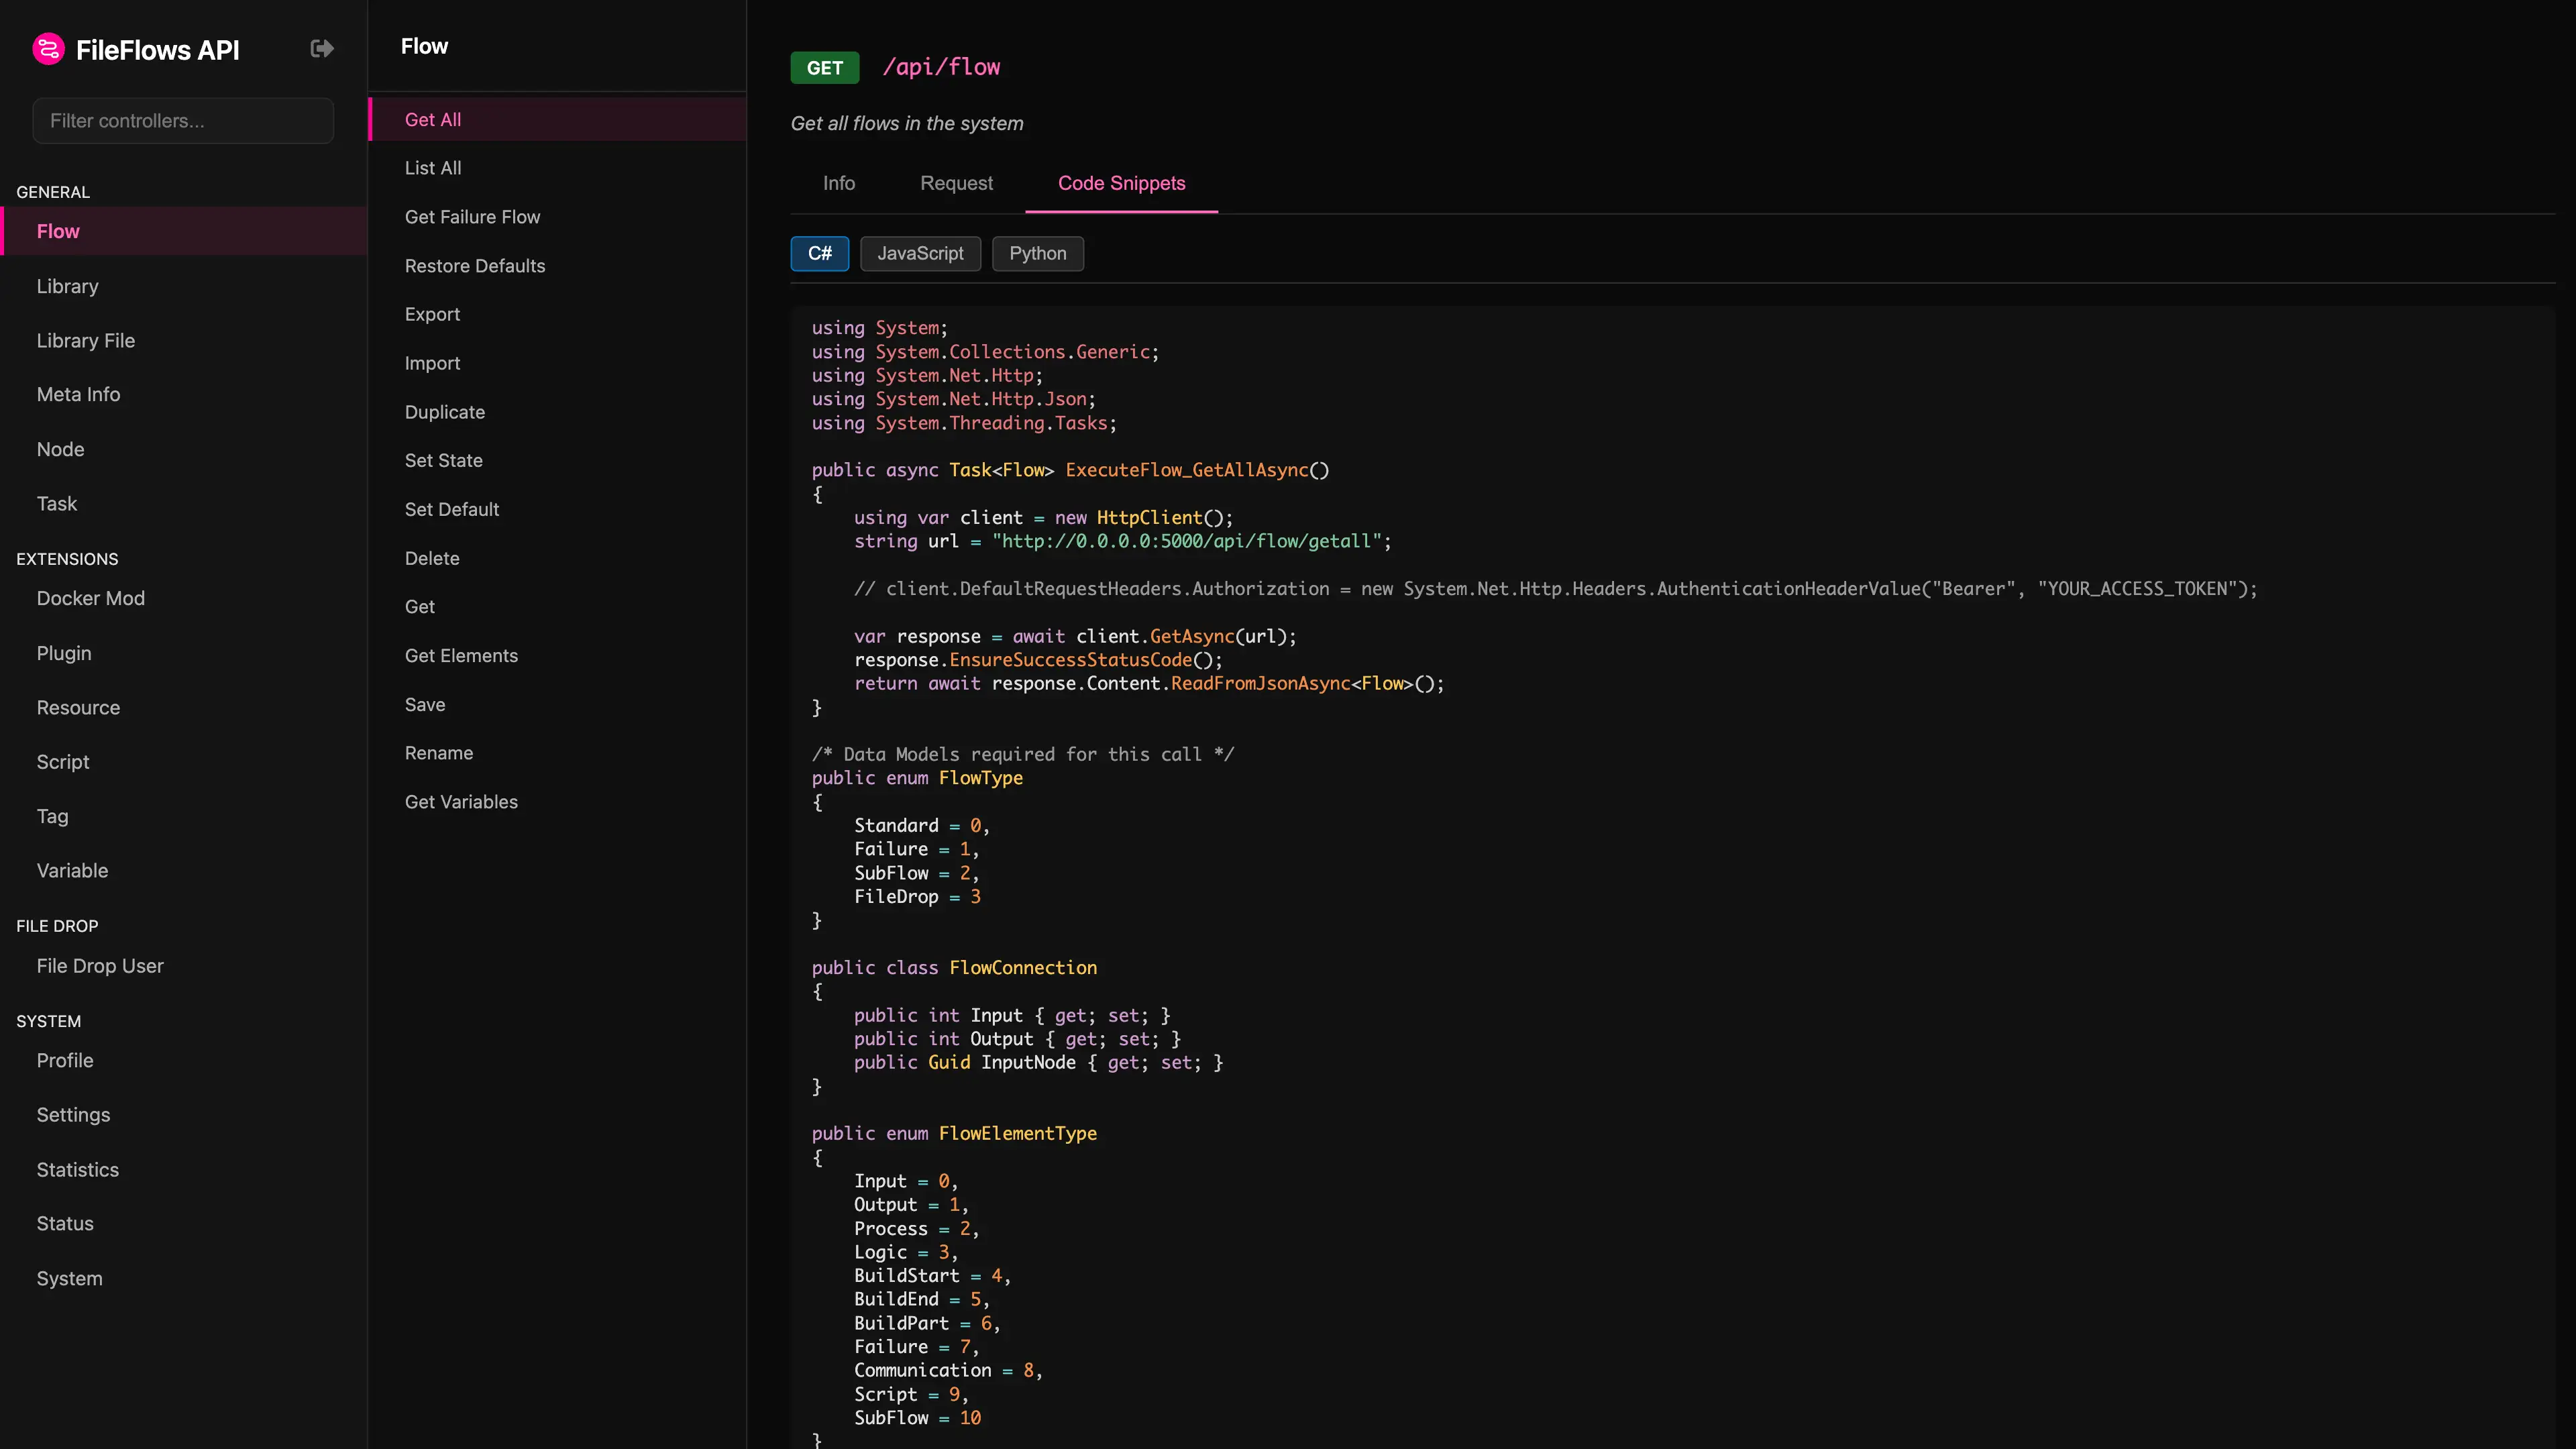Screen dimensions: 2576x1449
Task: Select the Restore Defaults endpoint
Action: tap(557, 266)
